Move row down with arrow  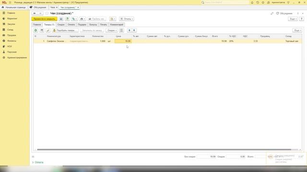click(134, 31)
